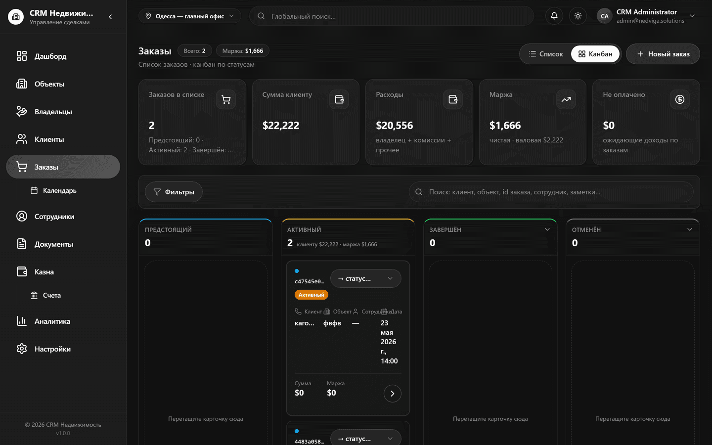
Task: Click wallet icon on Сумма клиенту card
Action: click(339, 99)
